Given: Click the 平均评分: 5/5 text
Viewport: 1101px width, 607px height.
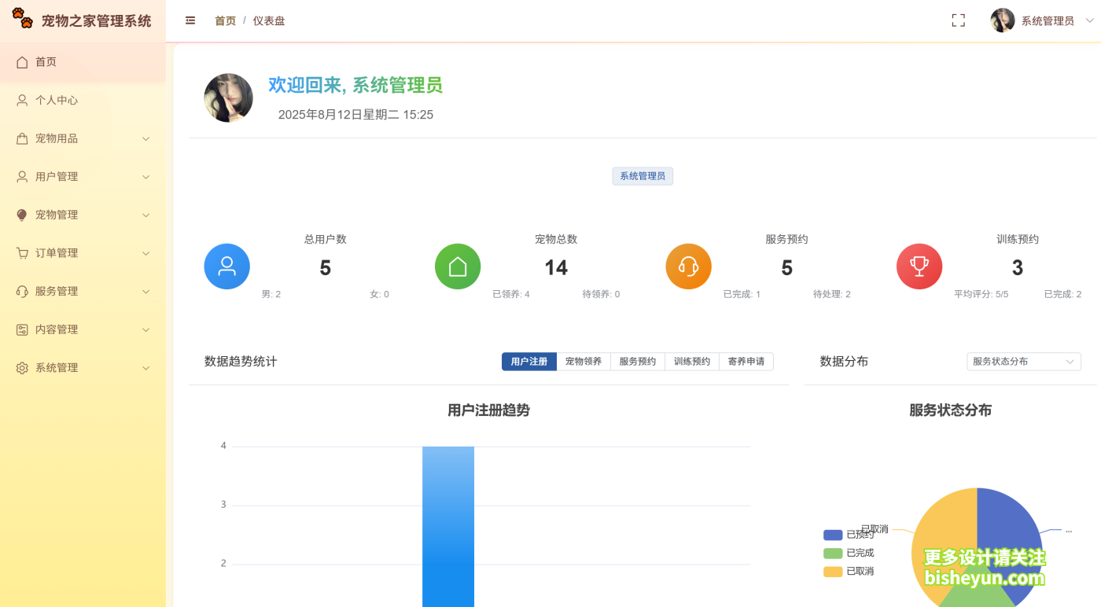Looking at the screenshot, I should click(981, 294).
